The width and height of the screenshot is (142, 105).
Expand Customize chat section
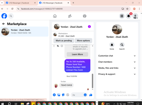tap(117, 56)
